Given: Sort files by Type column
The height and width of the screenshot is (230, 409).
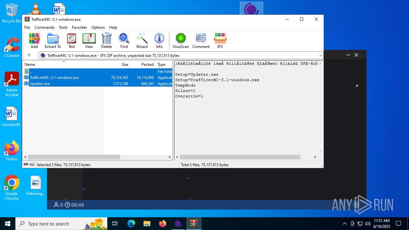Looking at the screenshot, I should coord(164,65).
